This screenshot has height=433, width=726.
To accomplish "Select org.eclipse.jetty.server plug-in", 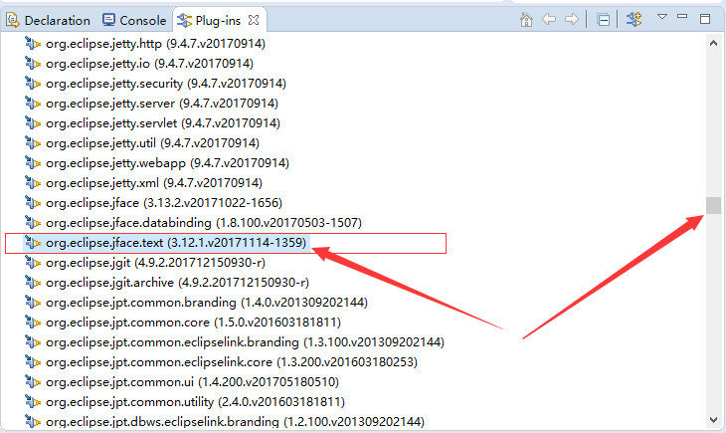I will [162, 104].
